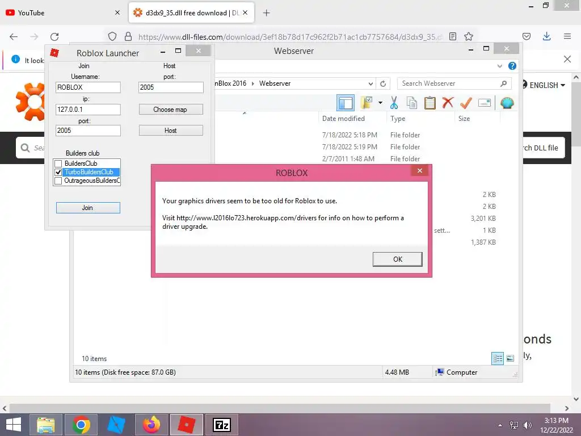
Task: Click the Host button in launcher
Action: (x=171, y=131)
